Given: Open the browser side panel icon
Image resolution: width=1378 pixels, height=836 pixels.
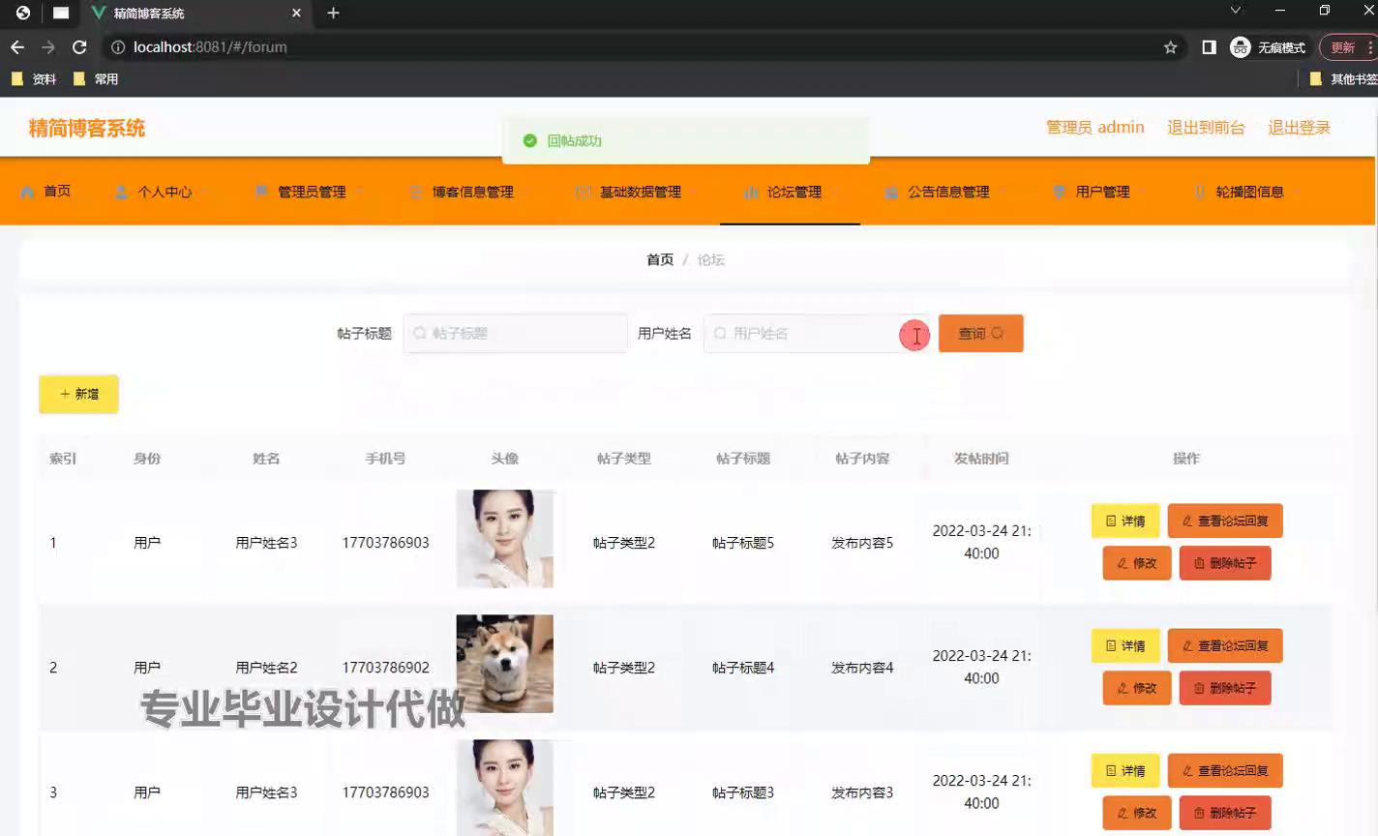Looking at the screenshot, I should pos(1209,47).
